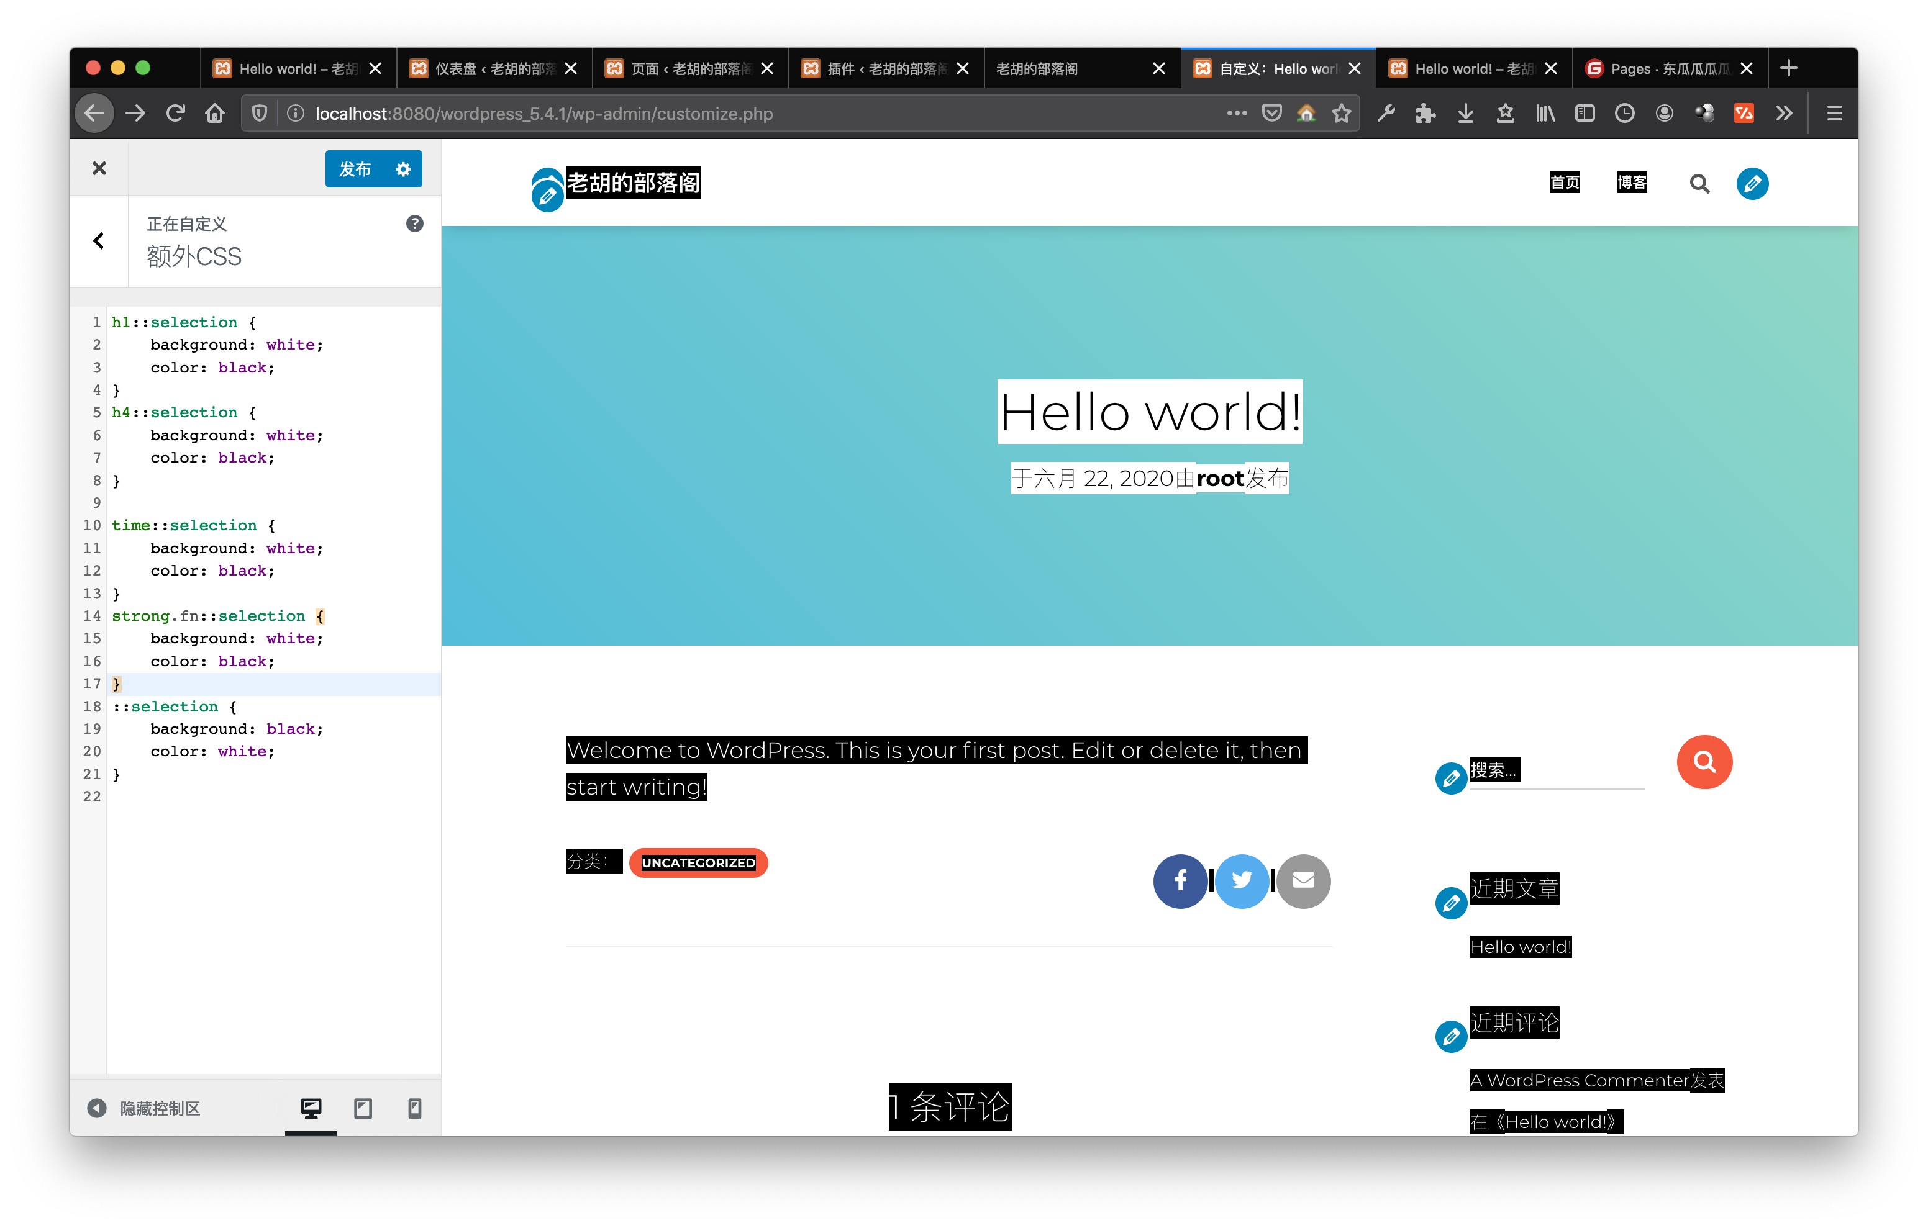Click browser forward arrow
The width and height of the screenshot is (1928, 1228).
coord(135,114)
